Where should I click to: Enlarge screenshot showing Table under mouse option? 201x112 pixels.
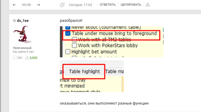click(112, 42)
